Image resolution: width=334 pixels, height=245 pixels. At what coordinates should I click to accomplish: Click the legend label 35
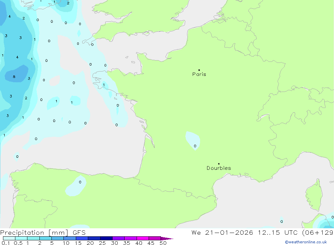coord(127,243)
